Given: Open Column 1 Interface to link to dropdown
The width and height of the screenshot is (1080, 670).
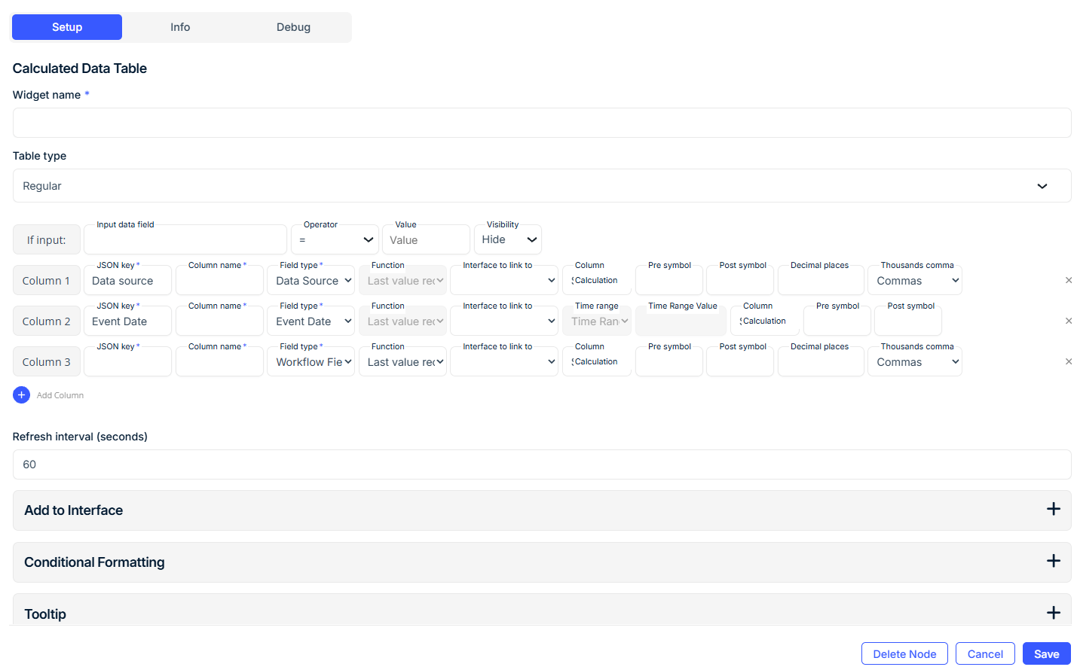Looking at the screenshot, I should [x=504, y=280].
